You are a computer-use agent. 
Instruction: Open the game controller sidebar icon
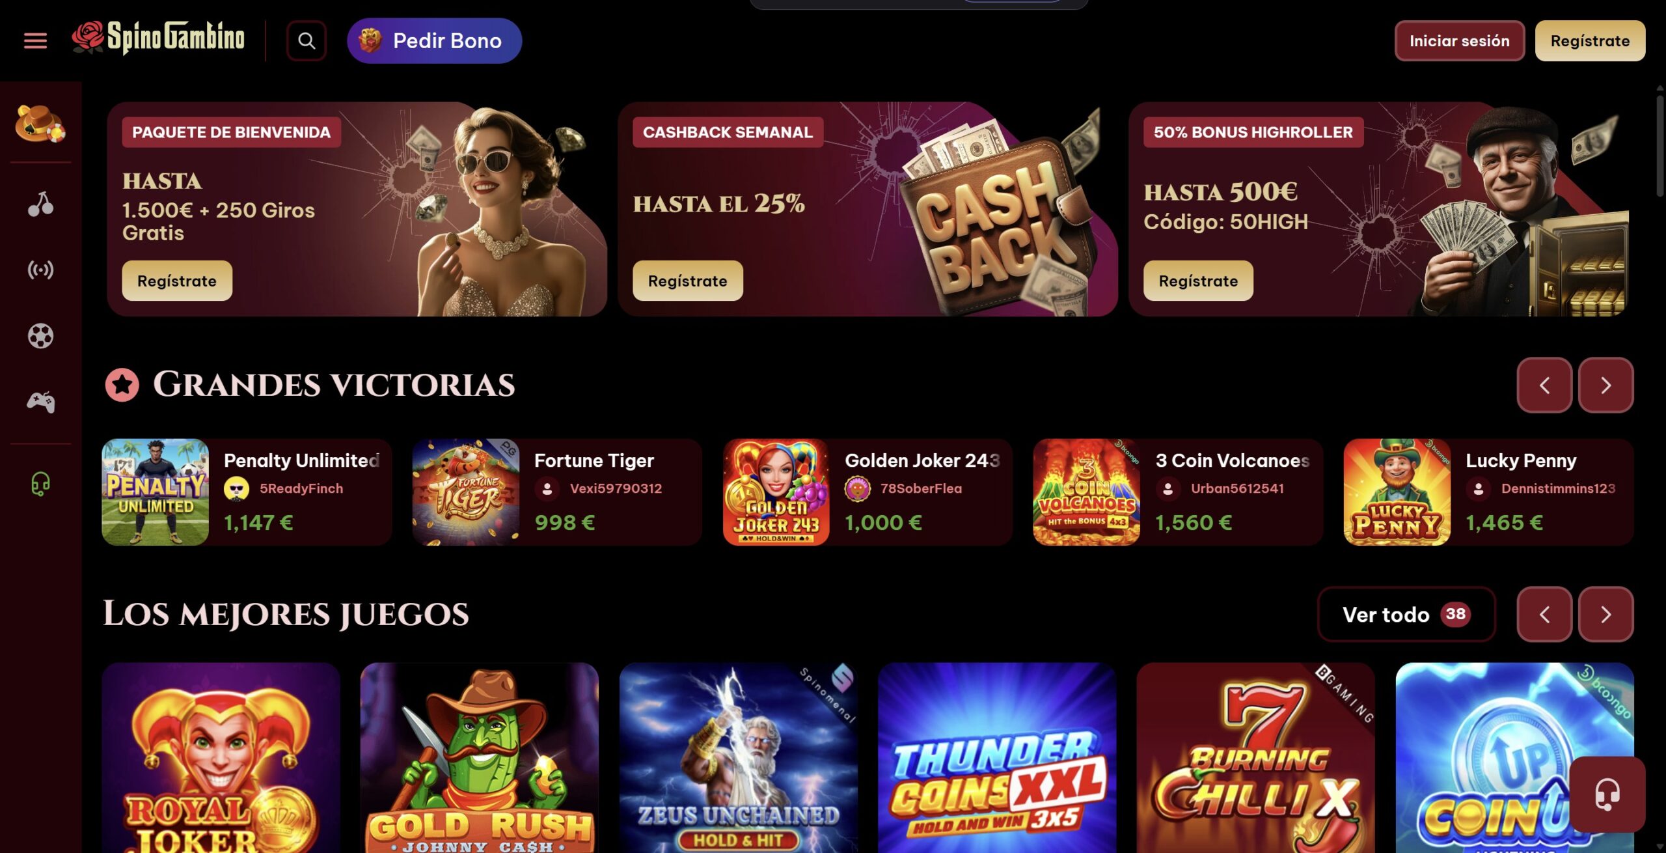(40, 401)
